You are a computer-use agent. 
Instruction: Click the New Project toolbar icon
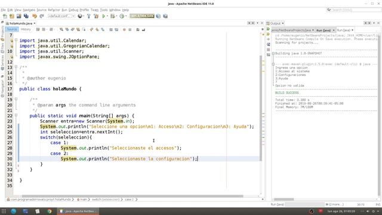tap(12, 16)
